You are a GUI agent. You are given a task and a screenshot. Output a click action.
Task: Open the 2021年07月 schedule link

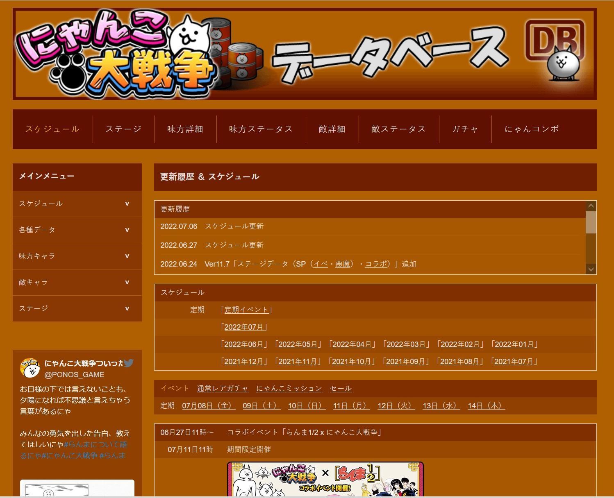[514, 362]
